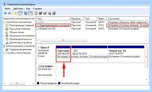The width and height of the screenshot is (152, 92).
Task: Click the Back arrow toolbar icon
Action: point(5,13)
